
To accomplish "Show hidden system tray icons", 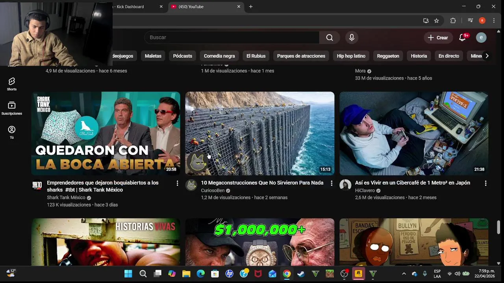I will pyautogui.click(x=404, y=274).
